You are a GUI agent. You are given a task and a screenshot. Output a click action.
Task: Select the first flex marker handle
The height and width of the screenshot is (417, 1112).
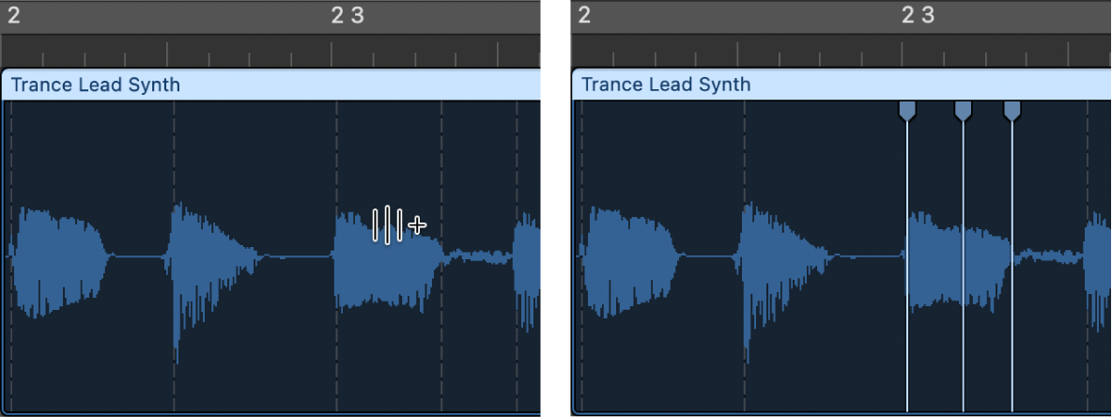pos(906,112)
